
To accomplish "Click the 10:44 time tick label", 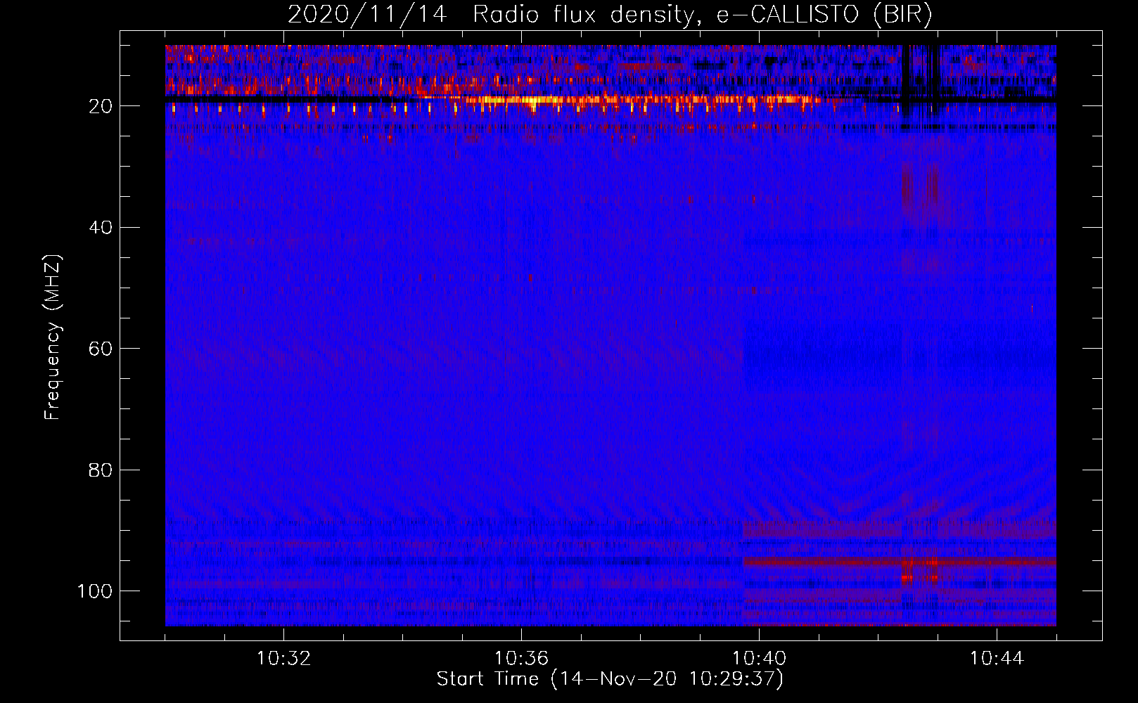I will pyautogui.click(x=997, y=659).
